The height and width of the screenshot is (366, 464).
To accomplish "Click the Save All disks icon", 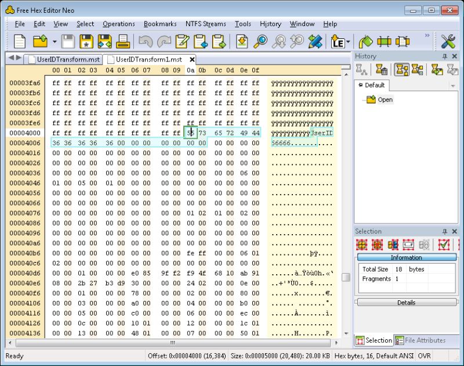I will 105,41.
